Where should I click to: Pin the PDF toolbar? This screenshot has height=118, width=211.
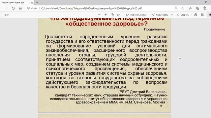210,15
